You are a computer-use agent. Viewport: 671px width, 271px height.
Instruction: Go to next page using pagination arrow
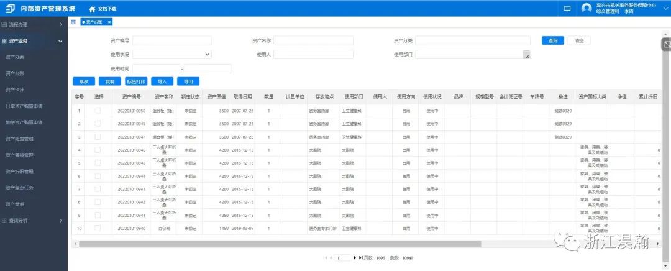pos(355,257)
